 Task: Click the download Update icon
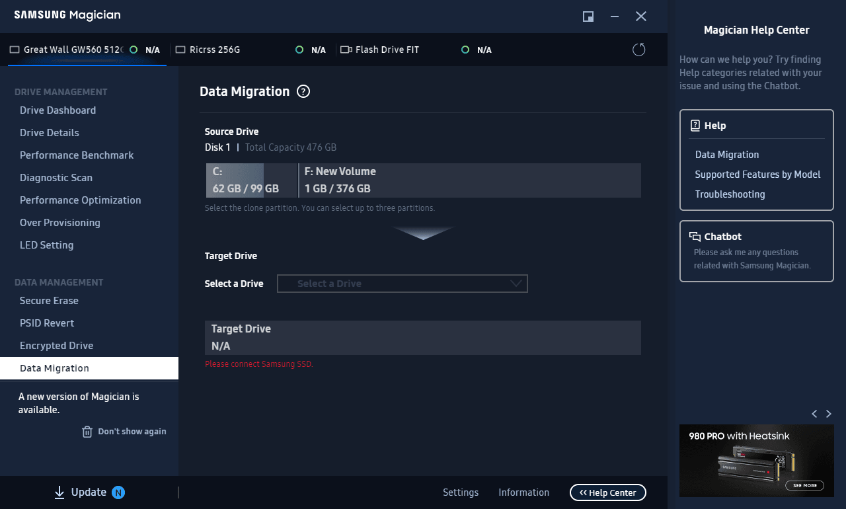click(x=59, y=492)
